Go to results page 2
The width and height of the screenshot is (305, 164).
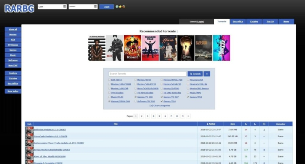(x=141, y=116)
